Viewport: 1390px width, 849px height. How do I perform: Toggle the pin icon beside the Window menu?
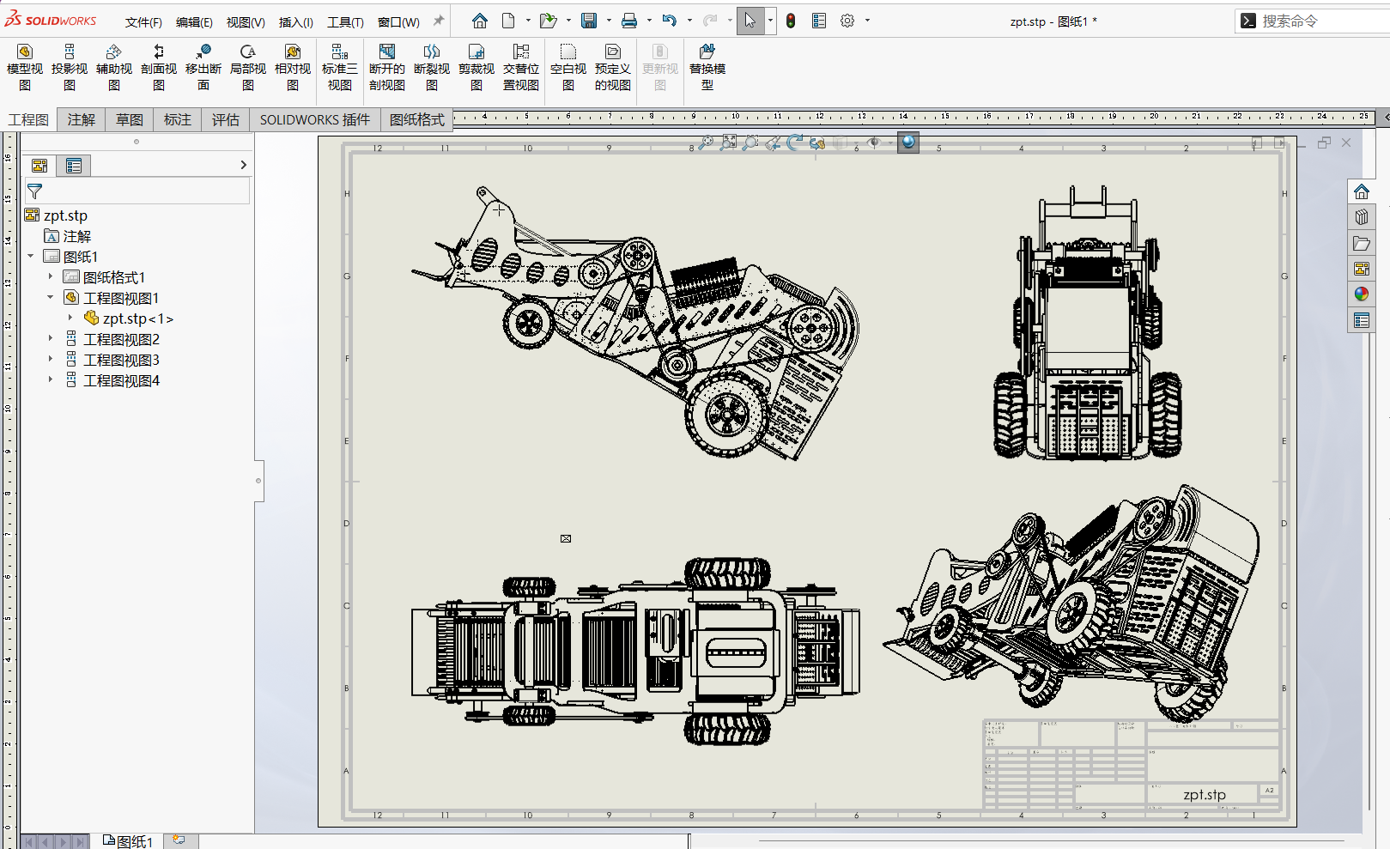(x=439, y=21)
